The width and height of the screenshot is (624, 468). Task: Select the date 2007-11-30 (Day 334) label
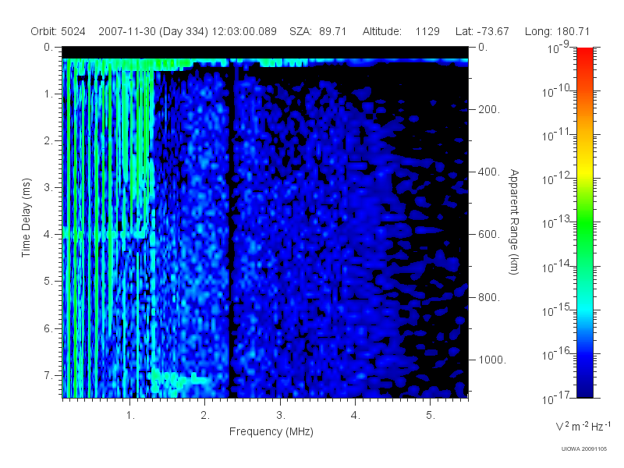click(x=153, y=31)
